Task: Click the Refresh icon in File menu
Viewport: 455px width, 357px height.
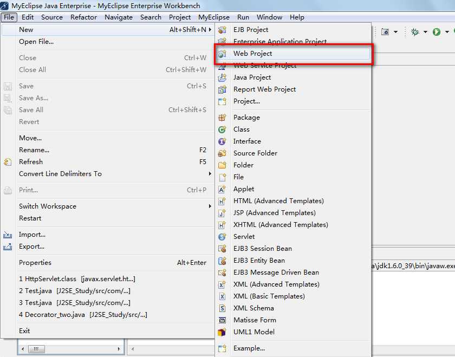Action: 8,162
